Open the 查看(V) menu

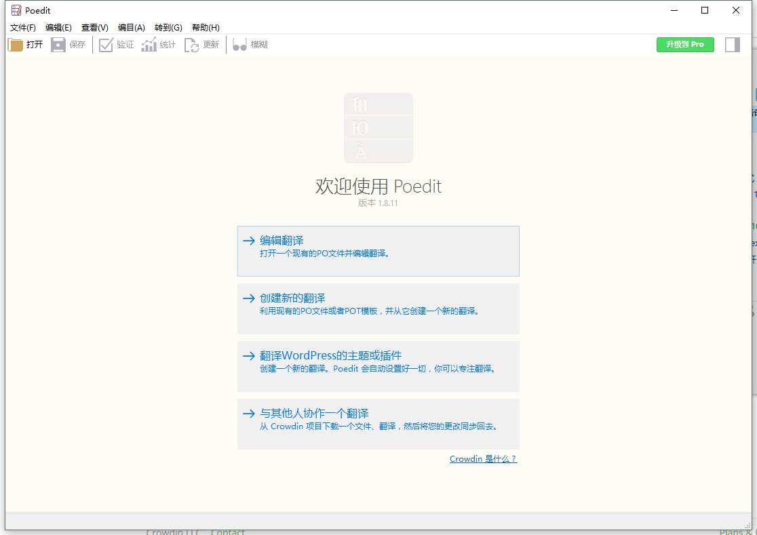[x=95, y=28]
